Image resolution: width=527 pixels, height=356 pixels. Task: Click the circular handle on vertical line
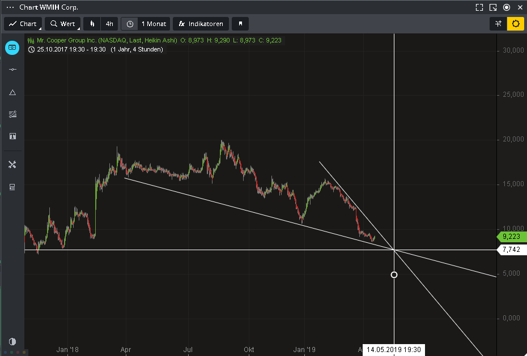[394, 275]
